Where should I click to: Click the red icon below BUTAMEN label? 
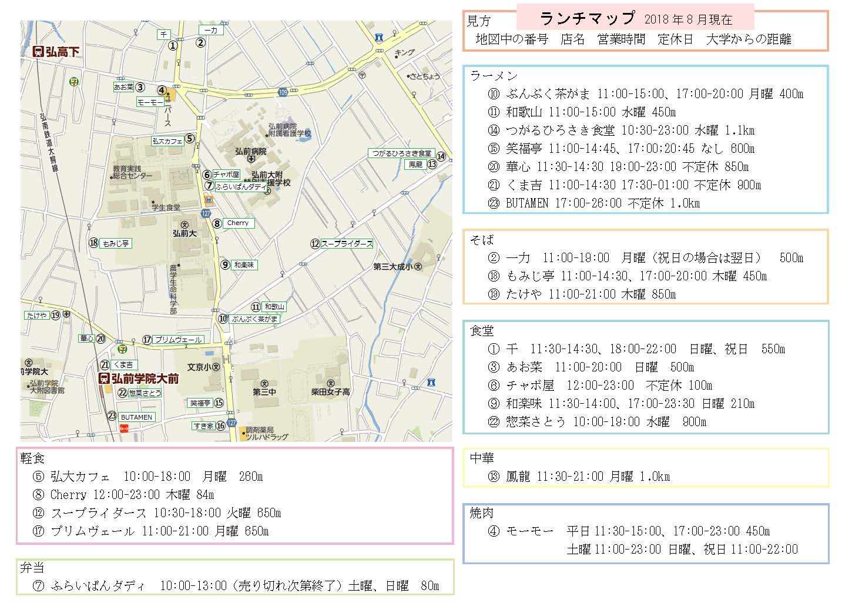[124, 427]
